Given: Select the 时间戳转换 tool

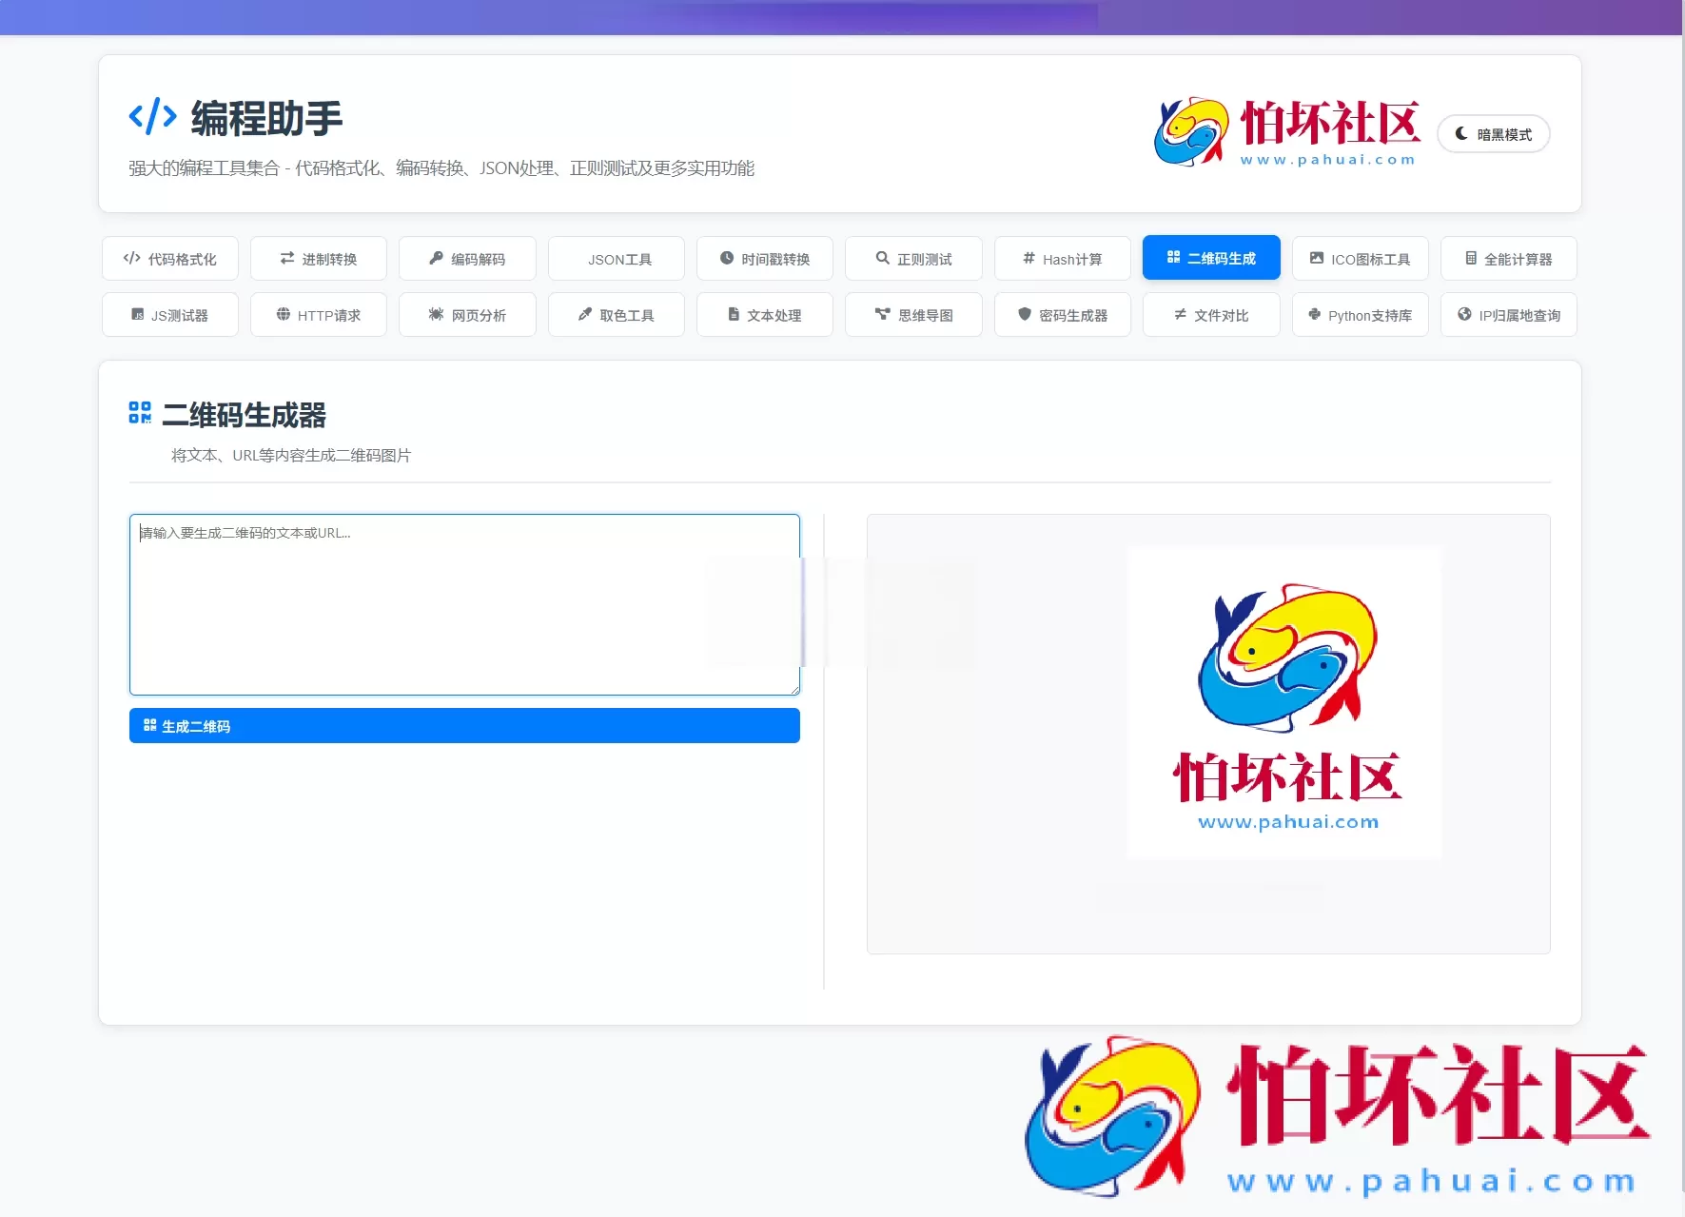Looking at the screenshot, I should point(764,258).
